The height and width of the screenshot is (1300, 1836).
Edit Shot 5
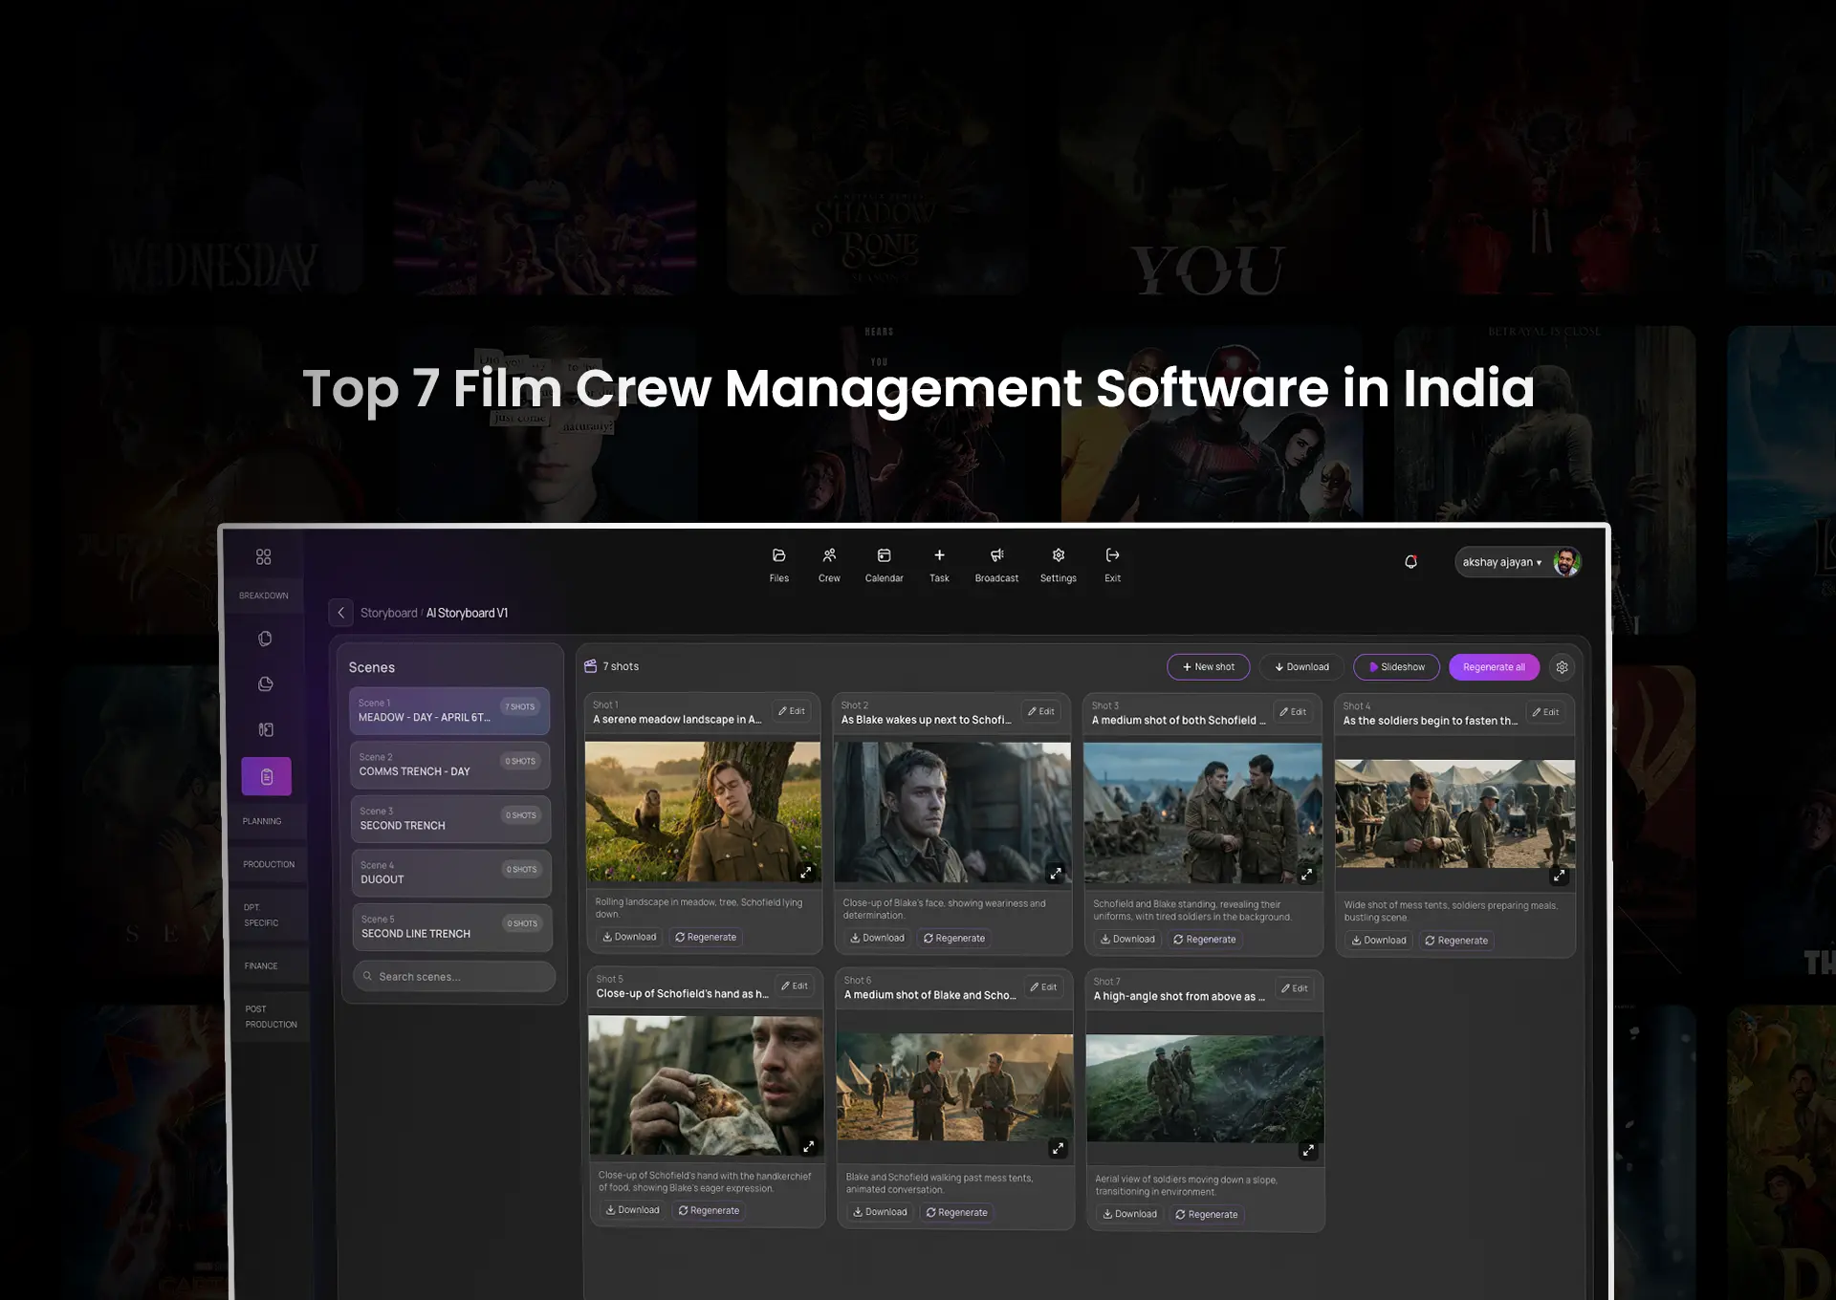[794, 986]
